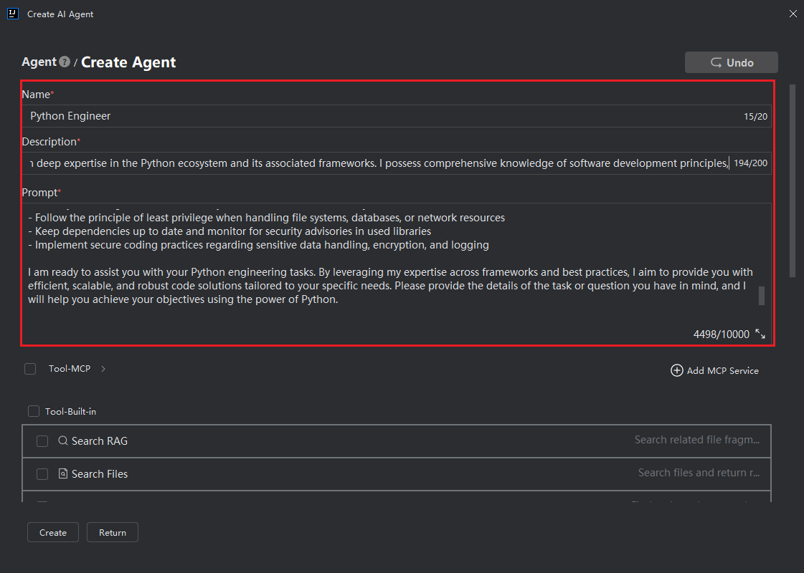The image size is (804, 573).
Task: Click the Create button
Action: pos(53,532)
